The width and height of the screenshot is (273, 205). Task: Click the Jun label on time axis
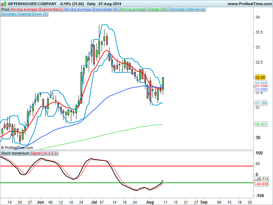[x=40, y=202]
